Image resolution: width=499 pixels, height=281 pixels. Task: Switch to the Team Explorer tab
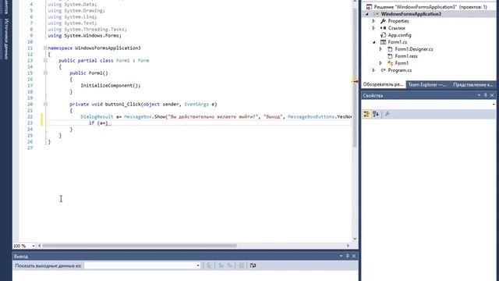pyautogui.click(x=427, y=85)
